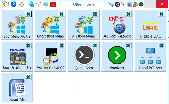Remove Ghost Boot Menu tile with X

(x=62, y=14)
